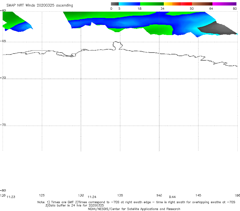240x211 pixels.
Task: Click the gray 0-5 segment of the colorbar
Action: (115, 4)
